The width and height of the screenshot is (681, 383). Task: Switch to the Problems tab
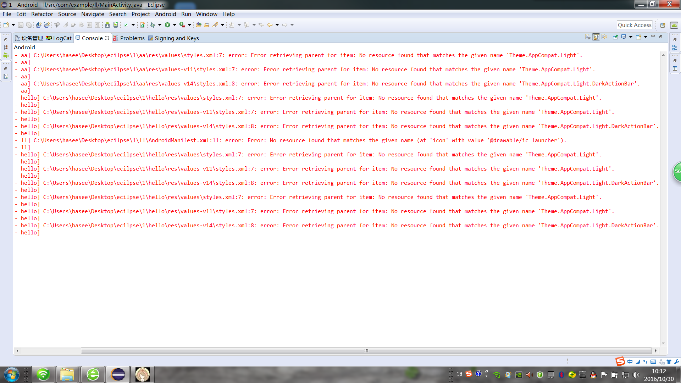[129, 38]
